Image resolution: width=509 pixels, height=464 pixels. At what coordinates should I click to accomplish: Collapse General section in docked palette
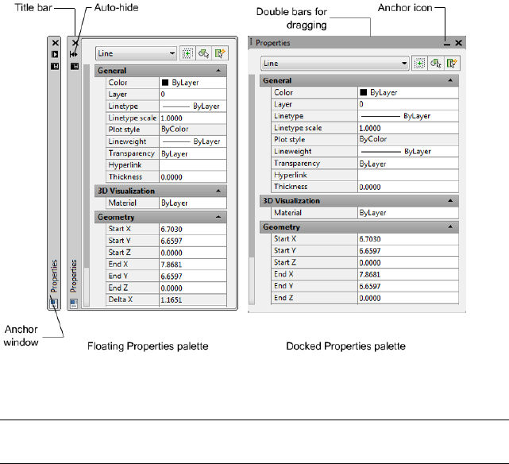450,80
